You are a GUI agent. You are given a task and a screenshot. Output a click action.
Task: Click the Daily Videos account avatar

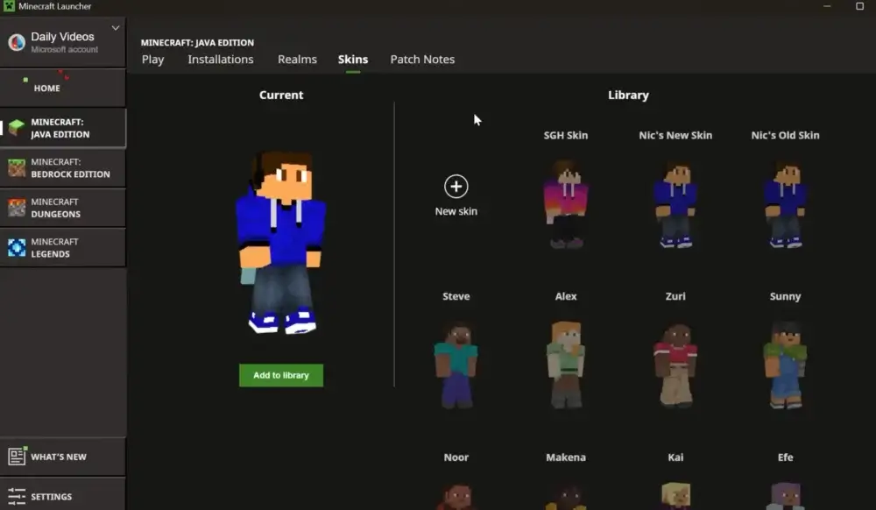(x=17, y=42)
